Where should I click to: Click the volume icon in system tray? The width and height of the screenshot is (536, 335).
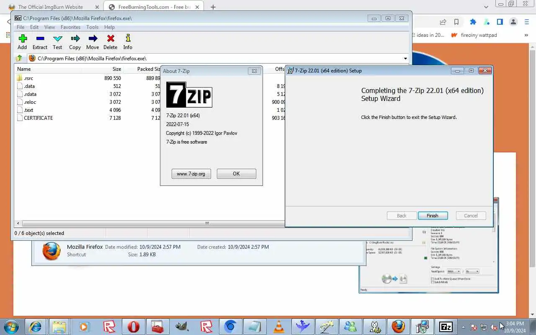coord(494,327)
